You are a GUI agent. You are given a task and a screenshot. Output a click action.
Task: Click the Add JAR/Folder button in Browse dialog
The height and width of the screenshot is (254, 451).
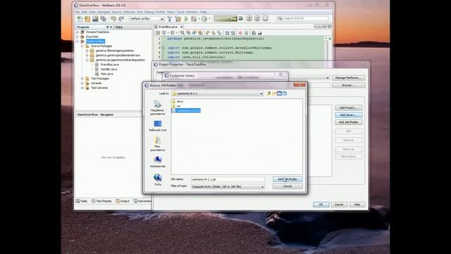[x=288, y=179]
